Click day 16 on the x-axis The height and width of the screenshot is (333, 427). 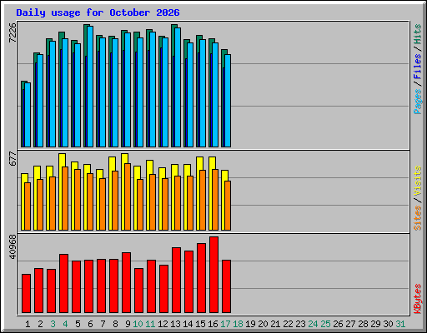point(213,324)
